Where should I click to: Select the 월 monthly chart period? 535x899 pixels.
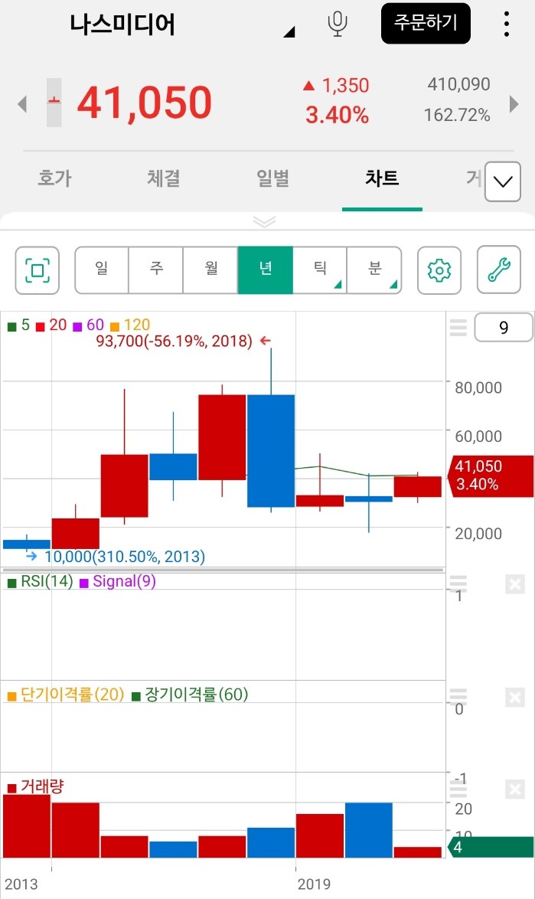(210, 270)
